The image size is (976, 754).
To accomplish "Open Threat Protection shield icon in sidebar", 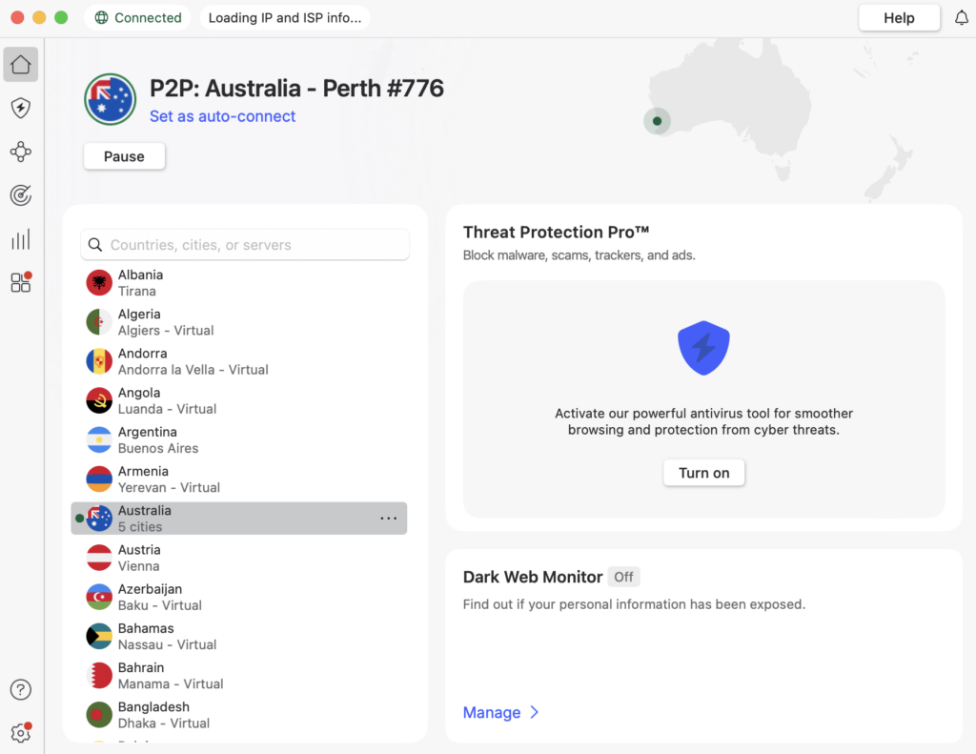I will pos(21,108).
